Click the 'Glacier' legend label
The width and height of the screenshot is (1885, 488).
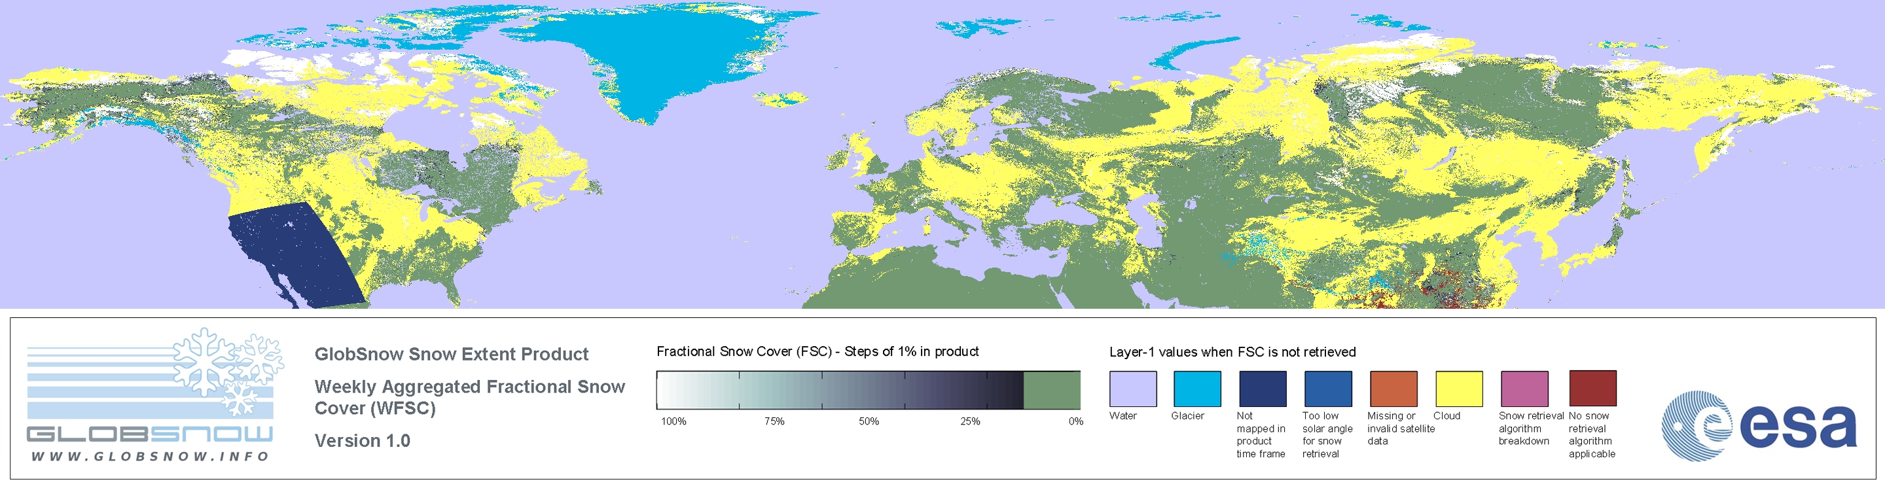pyautogui.click(x=1188, y=415)
